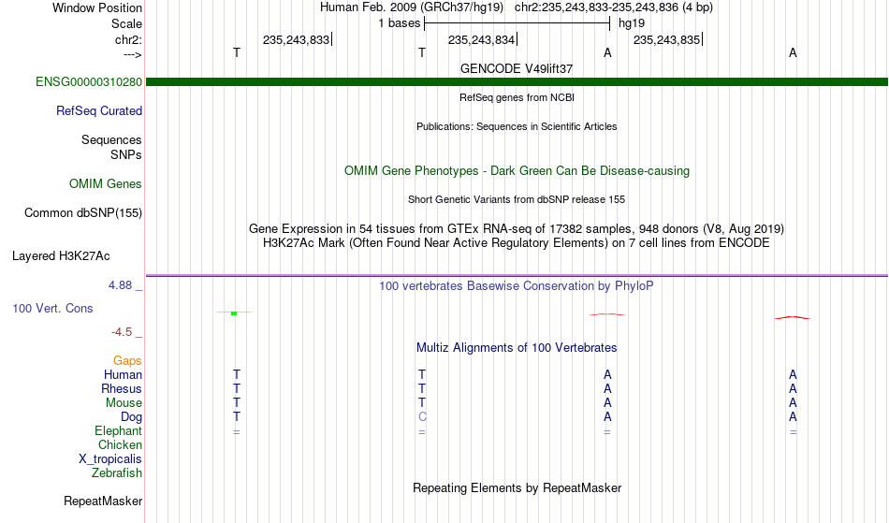
Task: Click the ENSG00000310280 gene label
Action: pos(89,82)
